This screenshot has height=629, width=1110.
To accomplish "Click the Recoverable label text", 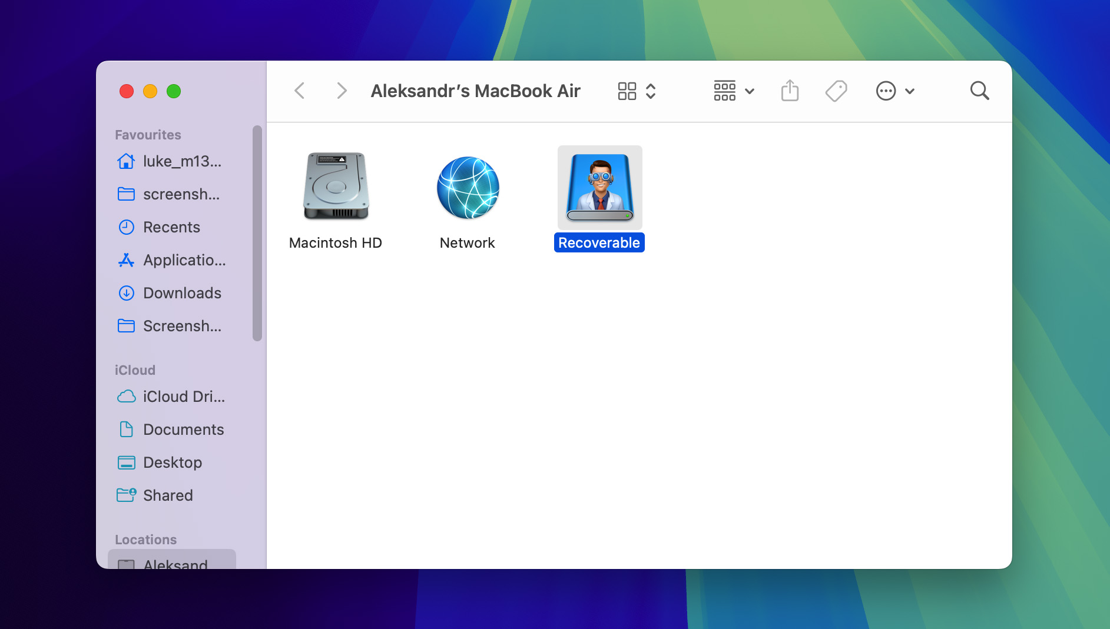I will 599,243.
